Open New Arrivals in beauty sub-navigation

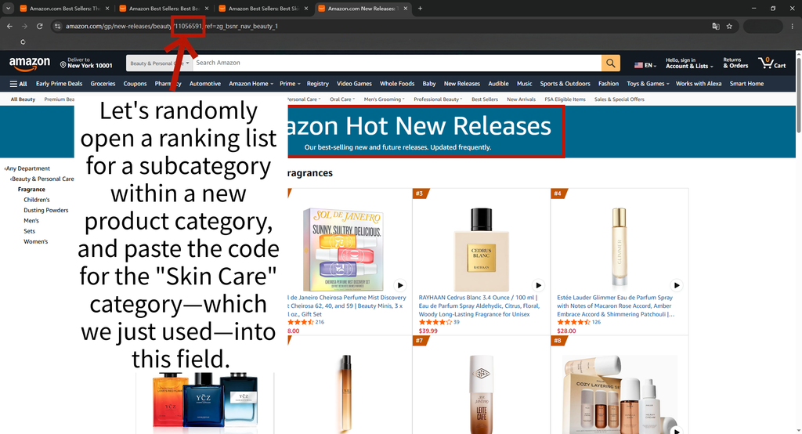(x=521, y=99)
